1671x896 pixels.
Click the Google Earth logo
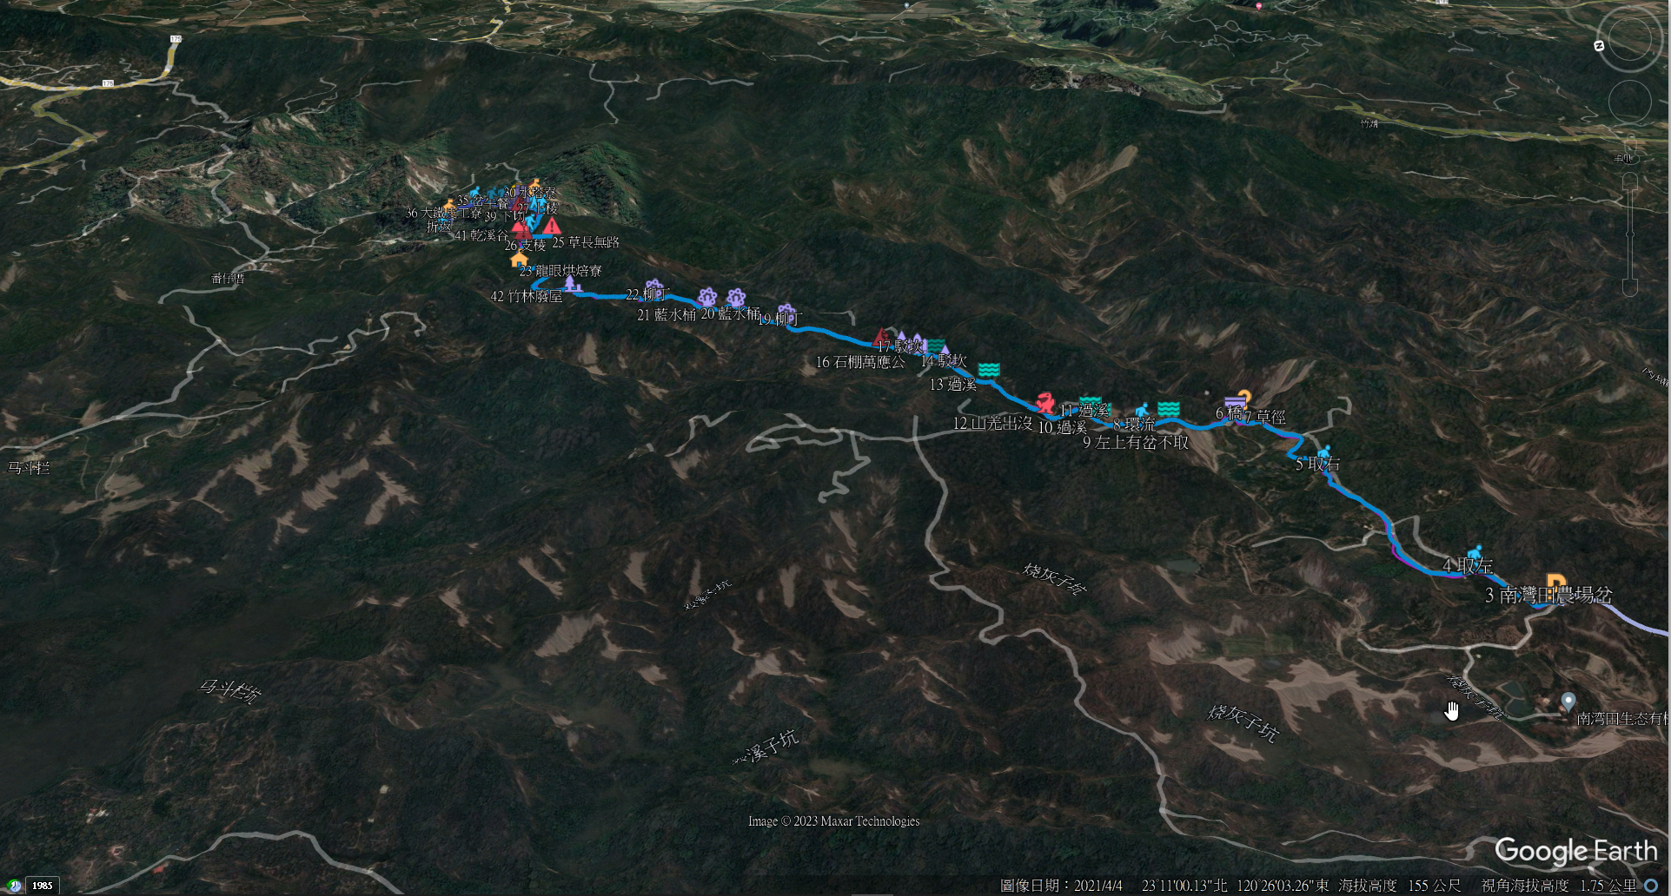[x=1575, y=851]
